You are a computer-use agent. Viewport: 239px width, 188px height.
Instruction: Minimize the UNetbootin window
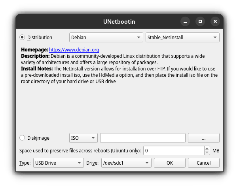[x=185, y=21]
